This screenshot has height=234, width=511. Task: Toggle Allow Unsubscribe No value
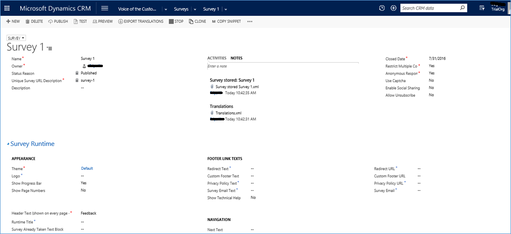coord(431,95)
